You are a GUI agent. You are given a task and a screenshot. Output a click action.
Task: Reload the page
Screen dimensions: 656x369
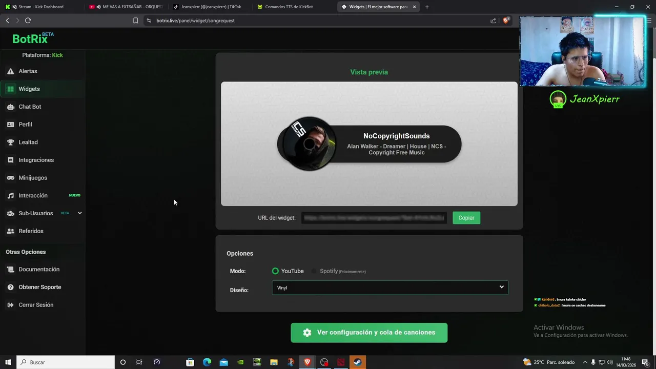[28, 20]
